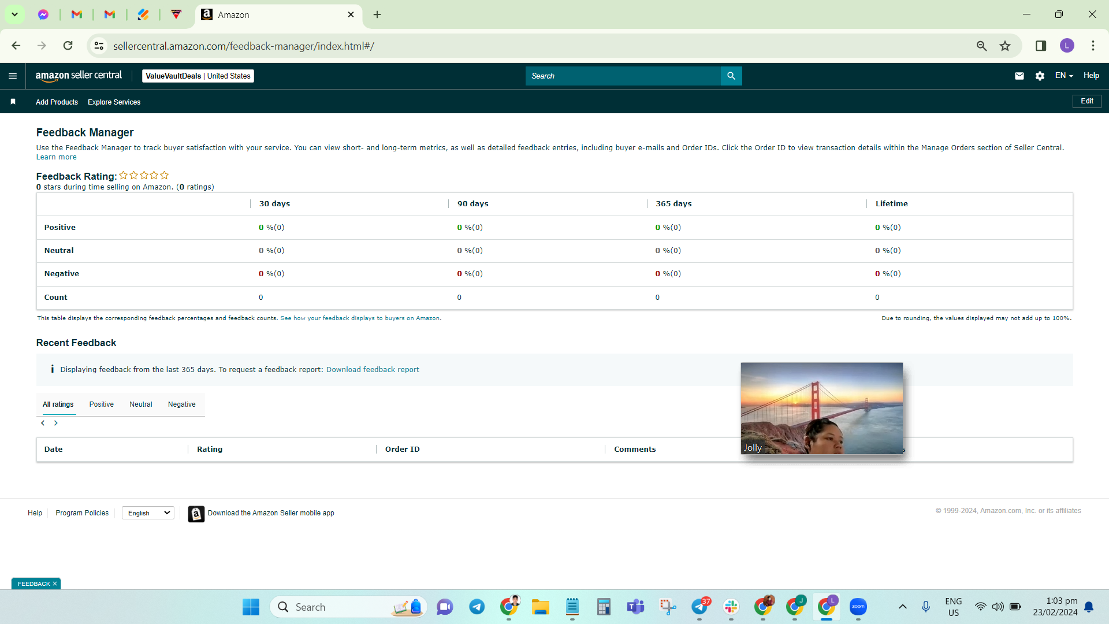Go to next feedback page arrow
The width and height of the screenshot is (1109, 624).
pos(56,423)
